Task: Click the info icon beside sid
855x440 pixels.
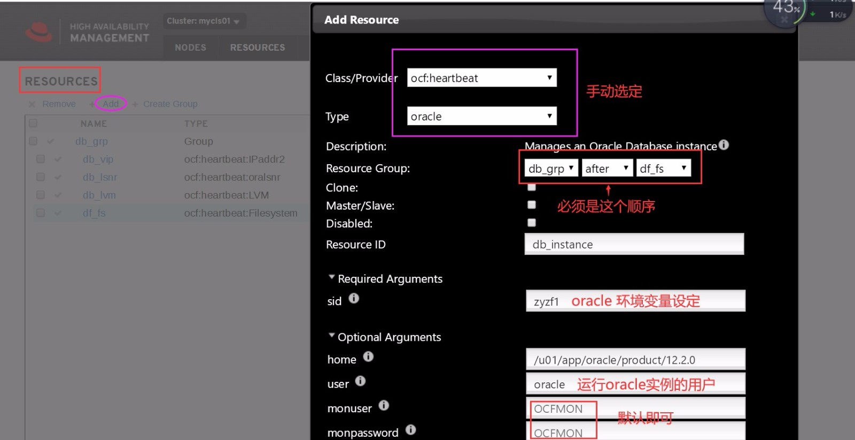Action: coord(354,298)
